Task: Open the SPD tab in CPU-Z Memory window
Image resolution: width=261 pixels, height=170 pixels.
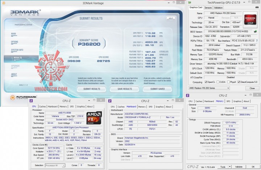Action: click(228, 101)
